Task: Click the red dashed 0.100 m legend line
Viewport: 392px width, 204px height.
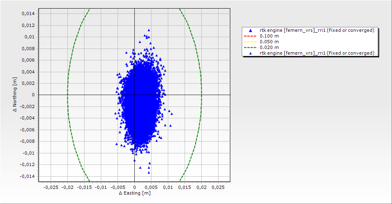Action: (x=250, y=36)
